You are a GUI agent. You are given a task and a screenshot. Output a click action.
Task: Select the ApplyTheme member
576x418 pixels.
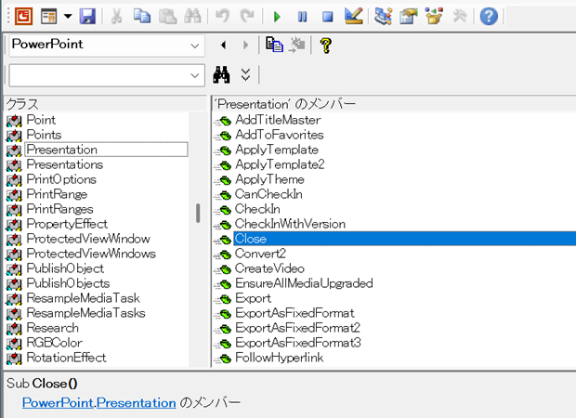point(269,179)
